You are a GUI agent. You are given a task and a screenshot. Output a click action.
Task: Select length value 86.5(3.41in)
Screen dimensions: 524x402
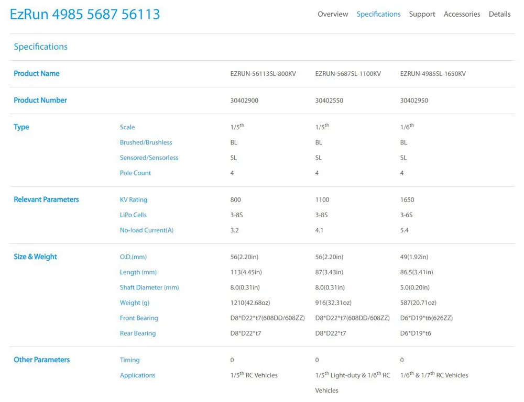417,272
